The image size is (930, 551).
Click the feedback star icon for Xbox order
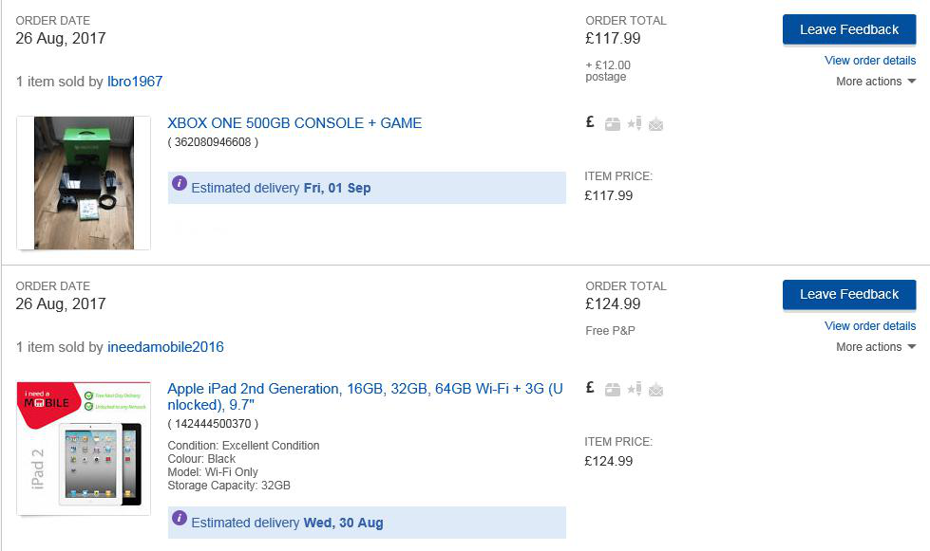[x=635, y=123]
